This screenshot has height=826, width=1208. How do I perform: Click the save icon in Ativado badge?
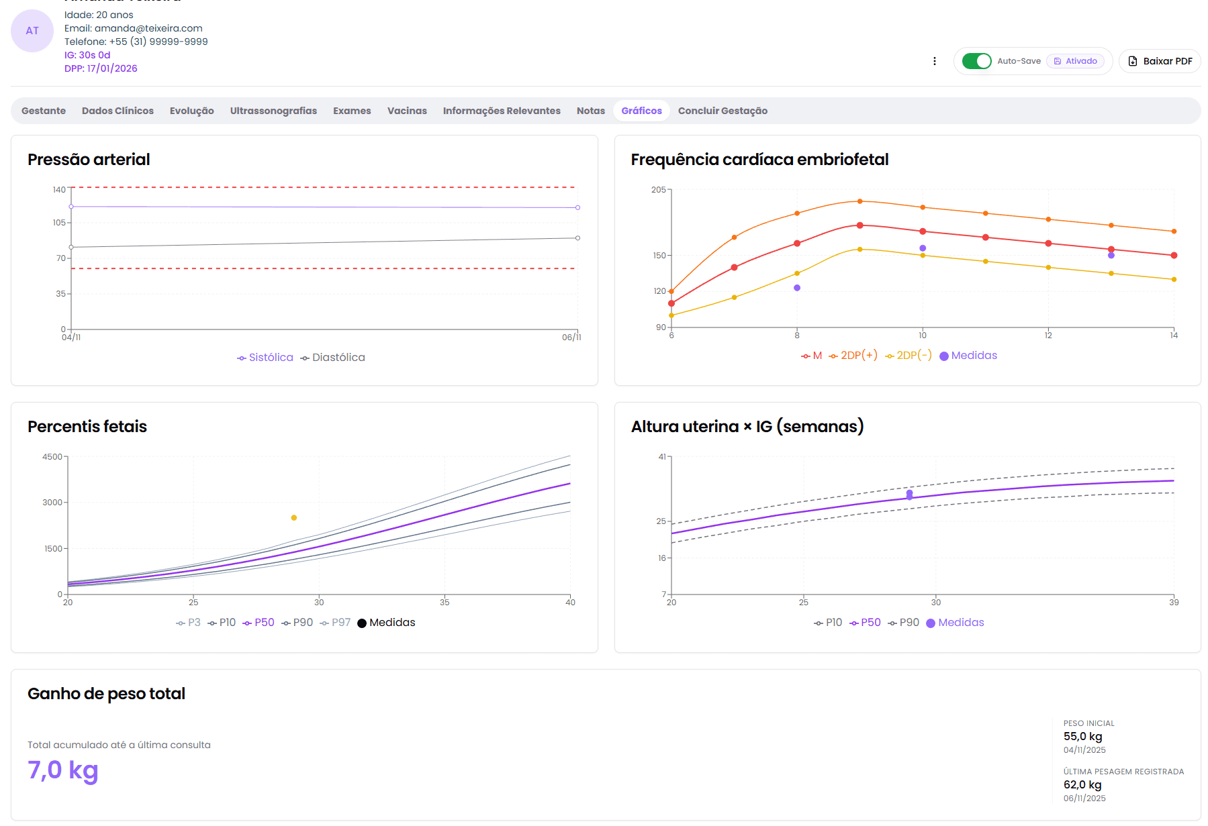[1058, 61]
